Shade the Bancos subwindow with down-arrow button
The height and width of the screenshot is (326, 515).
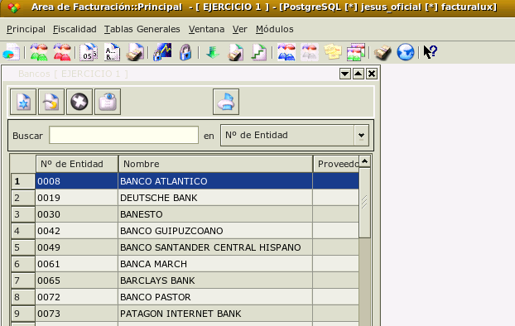(345, 74)
